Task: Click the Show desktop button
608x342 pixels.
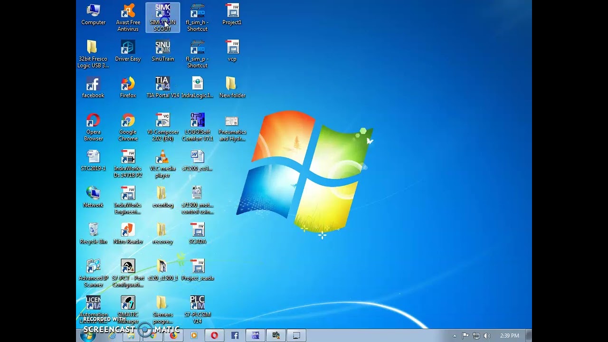Action: 528,335
